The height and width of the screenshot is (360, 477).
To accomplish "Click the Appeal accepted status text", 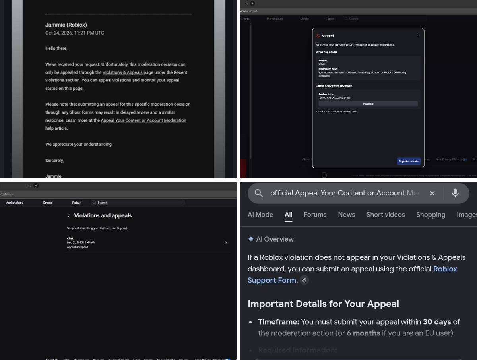I will coord(78,247).
